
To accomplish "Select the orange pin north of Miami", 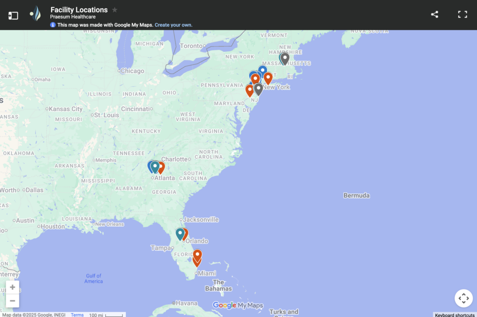I will tap(198, 255).
